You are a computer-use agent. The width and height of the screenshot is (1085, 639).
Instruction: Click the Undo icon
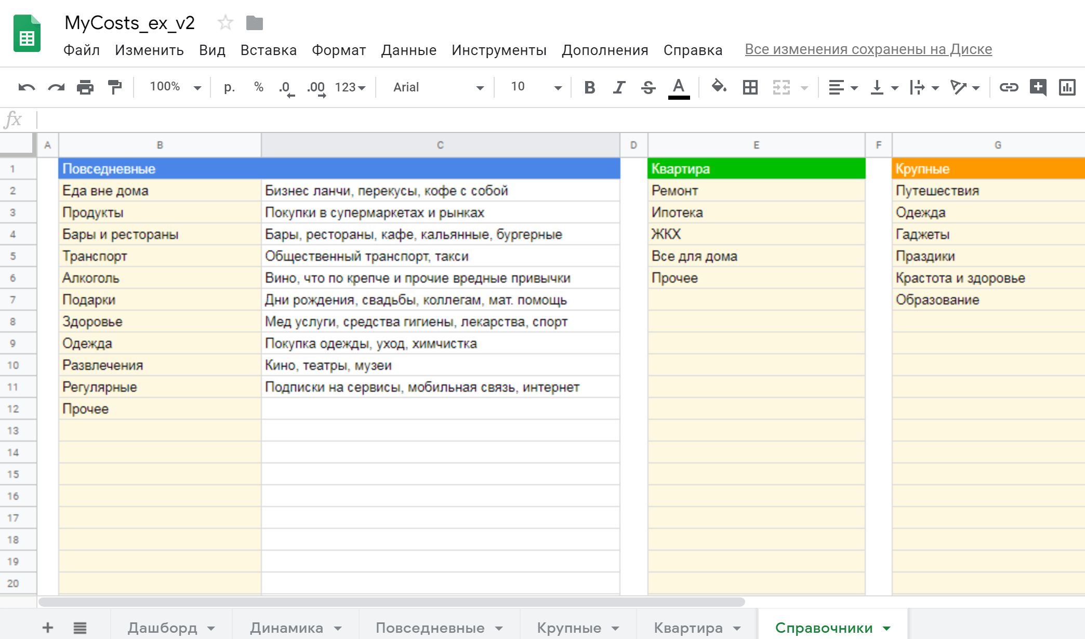point(27,87)
